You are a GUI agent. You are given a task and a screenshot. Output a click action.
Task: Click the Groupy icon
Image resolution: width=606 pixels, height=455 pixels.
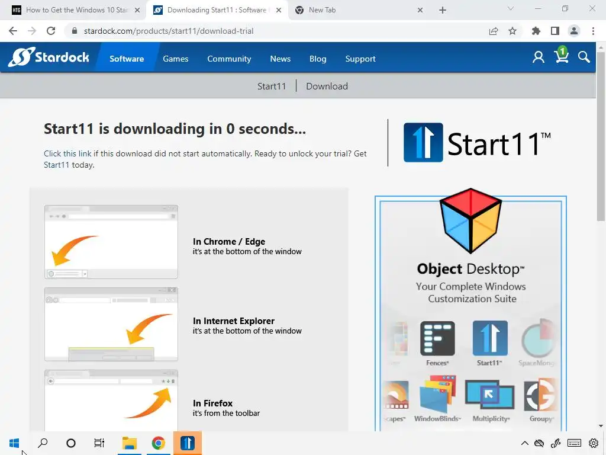tap(540, 395)
